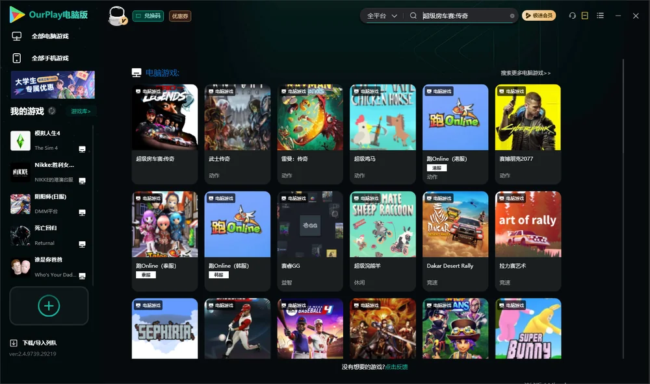This screenshot has height=384, width=650.
Task: Click the search input field
Action: click(464, 16)
